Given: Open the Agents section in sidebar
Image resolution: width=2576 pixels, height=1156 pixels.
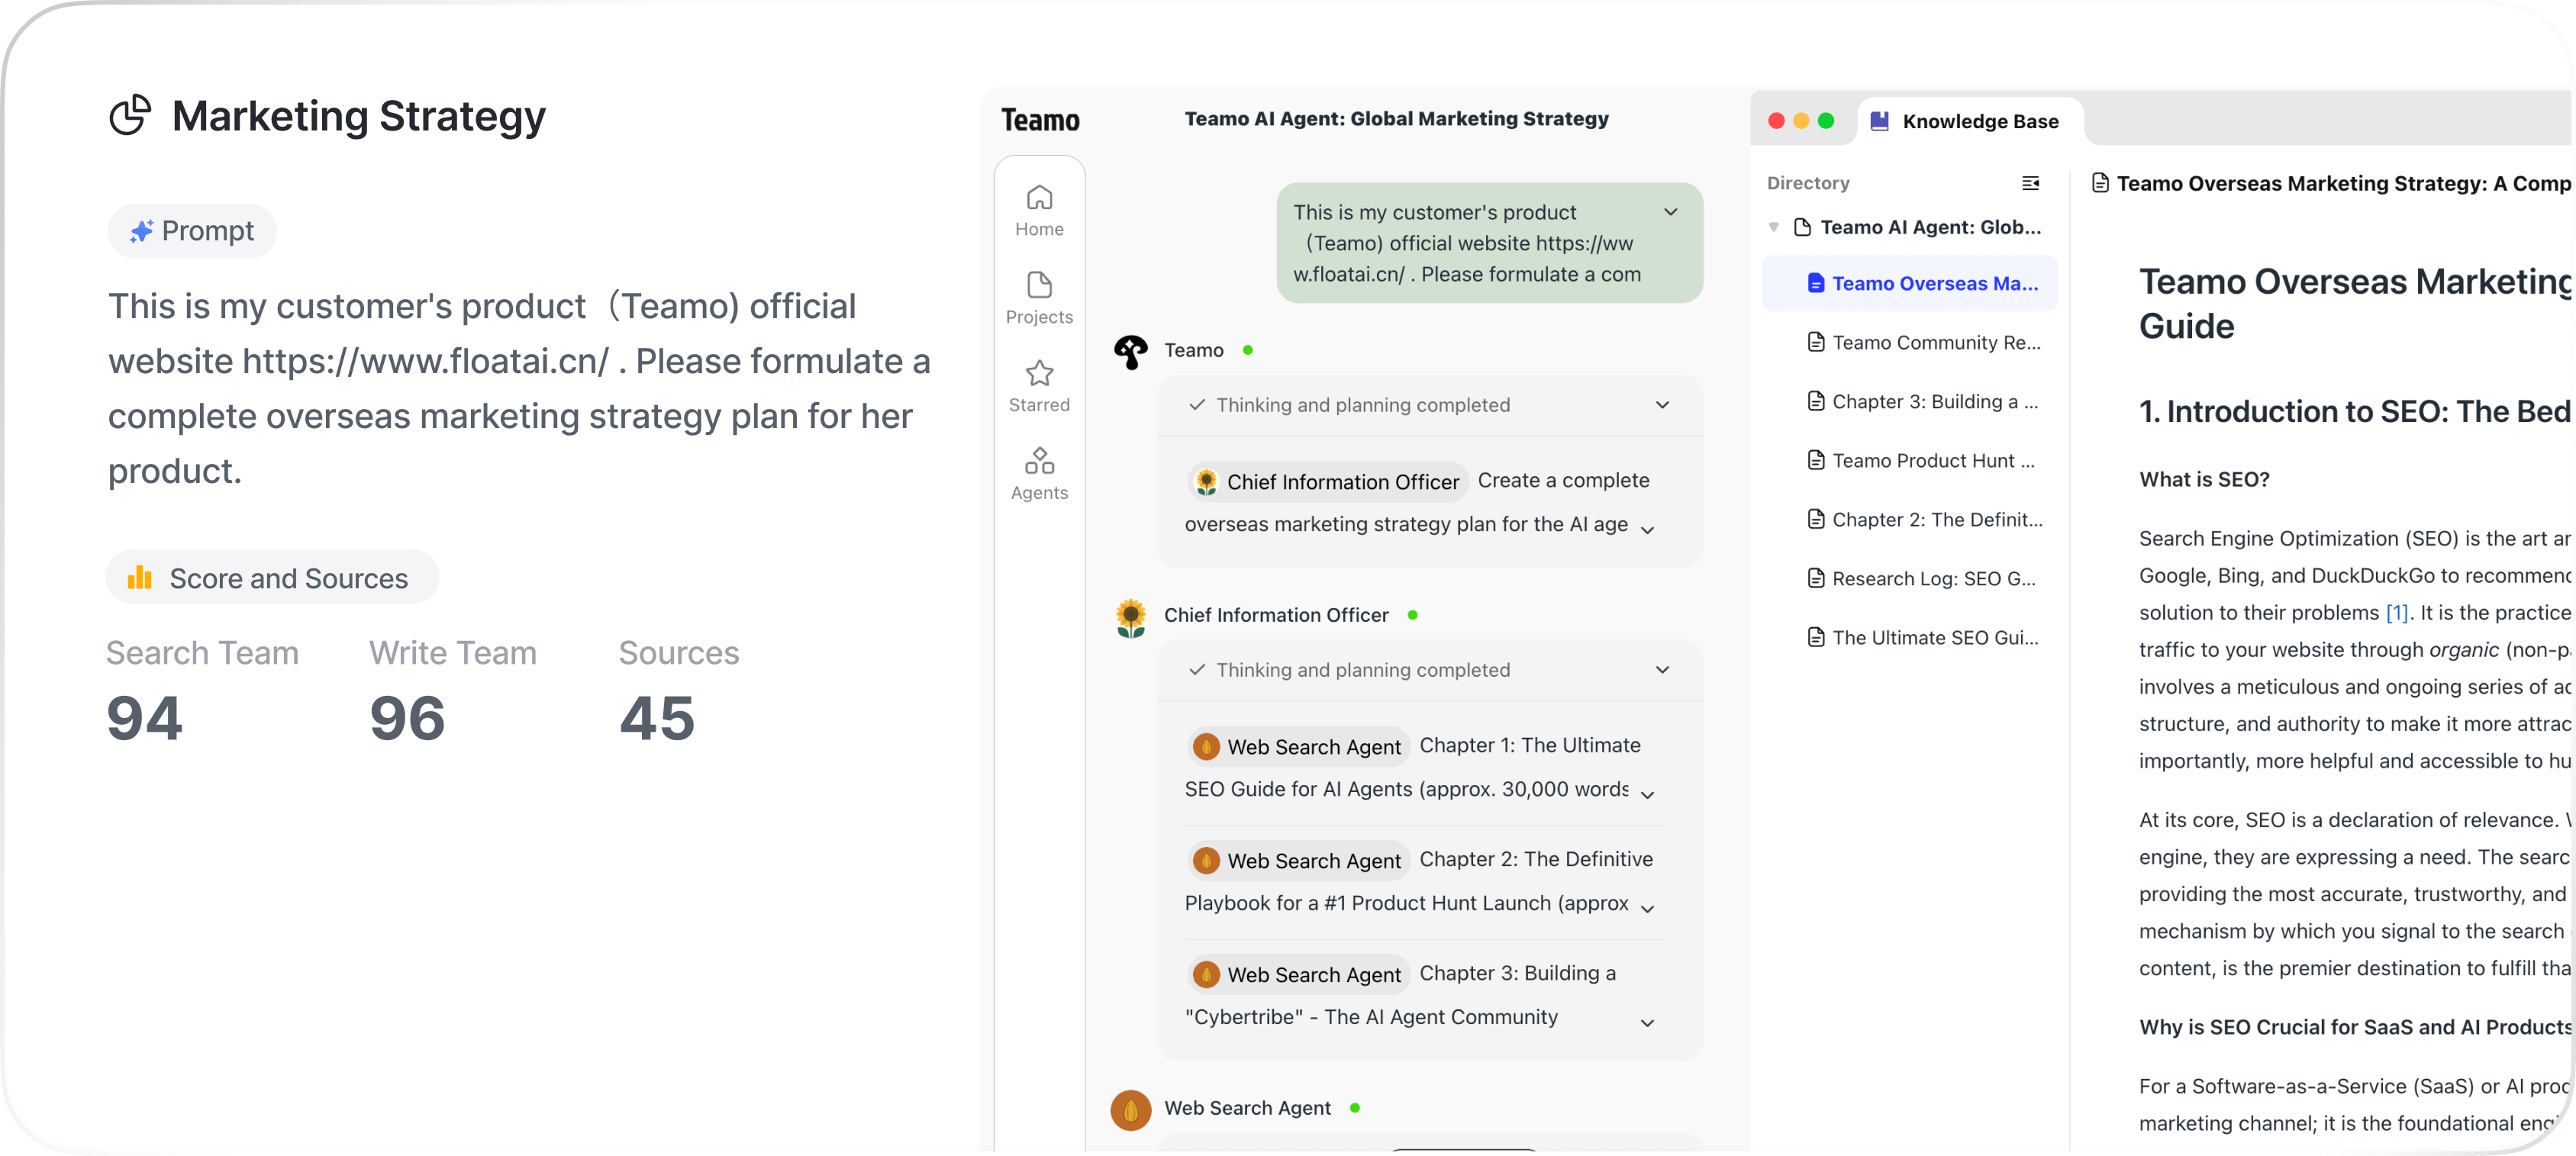Looking at the screenshot, I should pos(1039,475).
